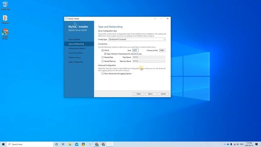Click the taskbar Search here box
This screenshot has height=147, width=261.
pyautogui.click(x=30, y=144)
